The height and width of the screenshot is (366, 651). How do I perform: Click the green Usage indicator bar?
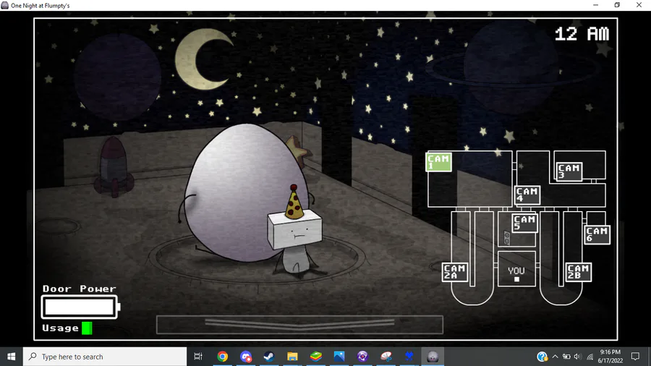click(87, 328)
